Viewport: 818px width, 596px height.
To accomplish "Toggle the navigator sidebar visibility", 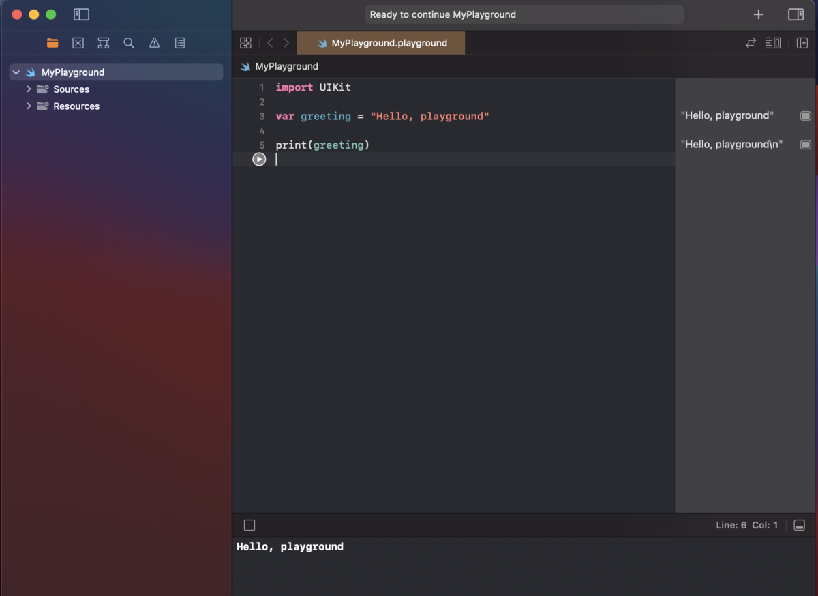I will (81, 14).
